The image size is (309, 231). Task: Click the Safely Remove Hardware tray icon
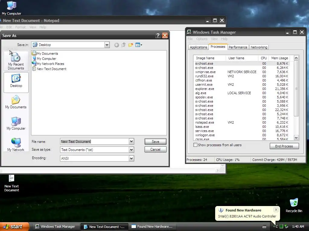[x=287, y=226]
